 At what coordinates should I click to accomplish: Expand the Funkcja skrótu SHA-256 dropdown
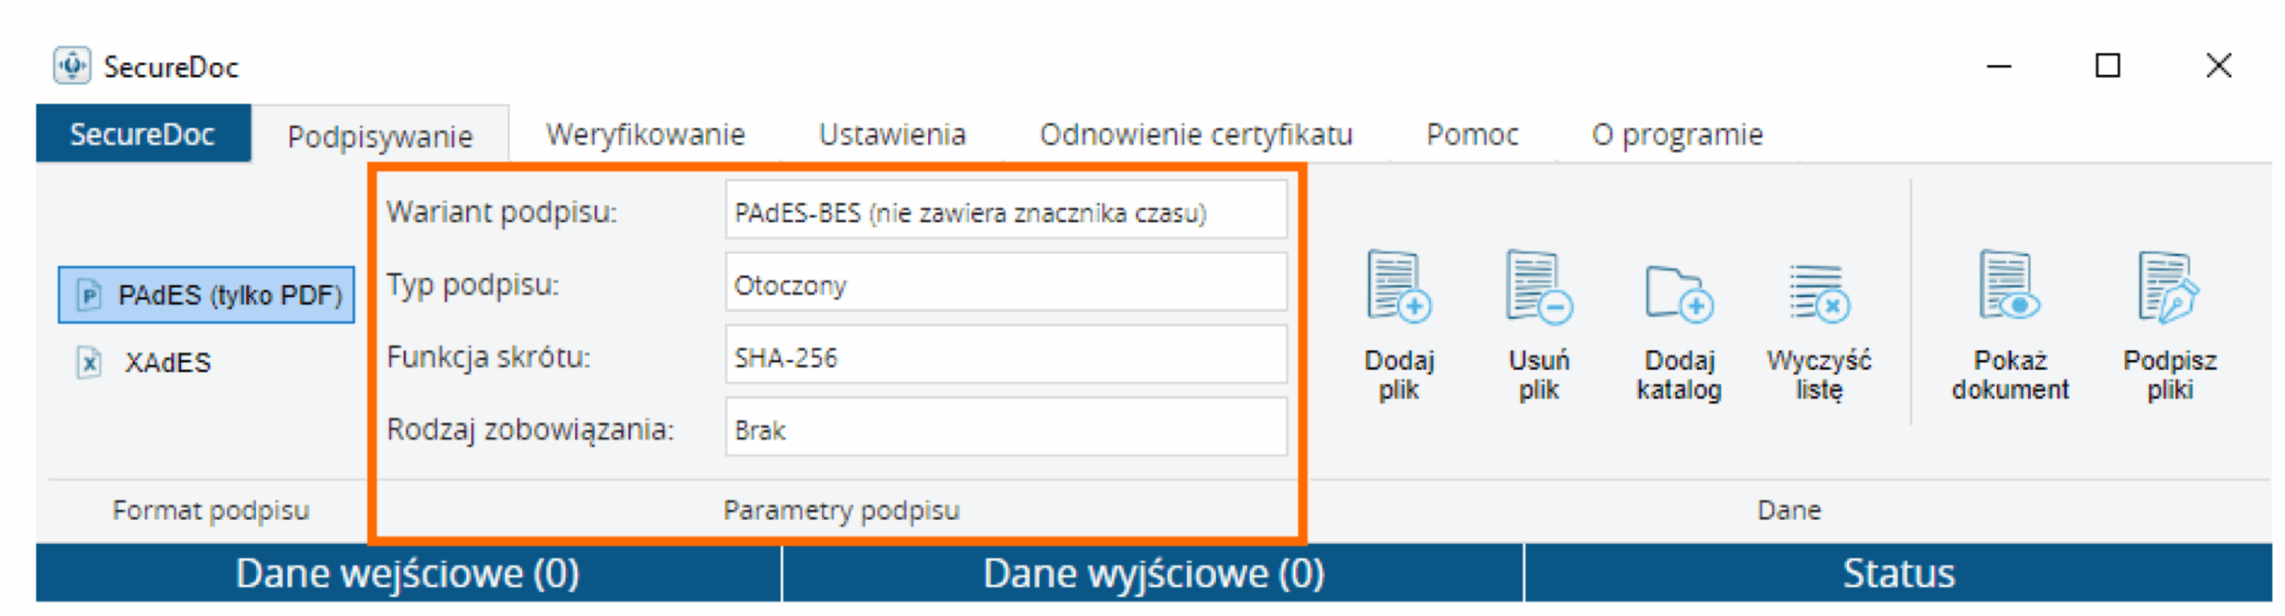(x=1005, y=357)
